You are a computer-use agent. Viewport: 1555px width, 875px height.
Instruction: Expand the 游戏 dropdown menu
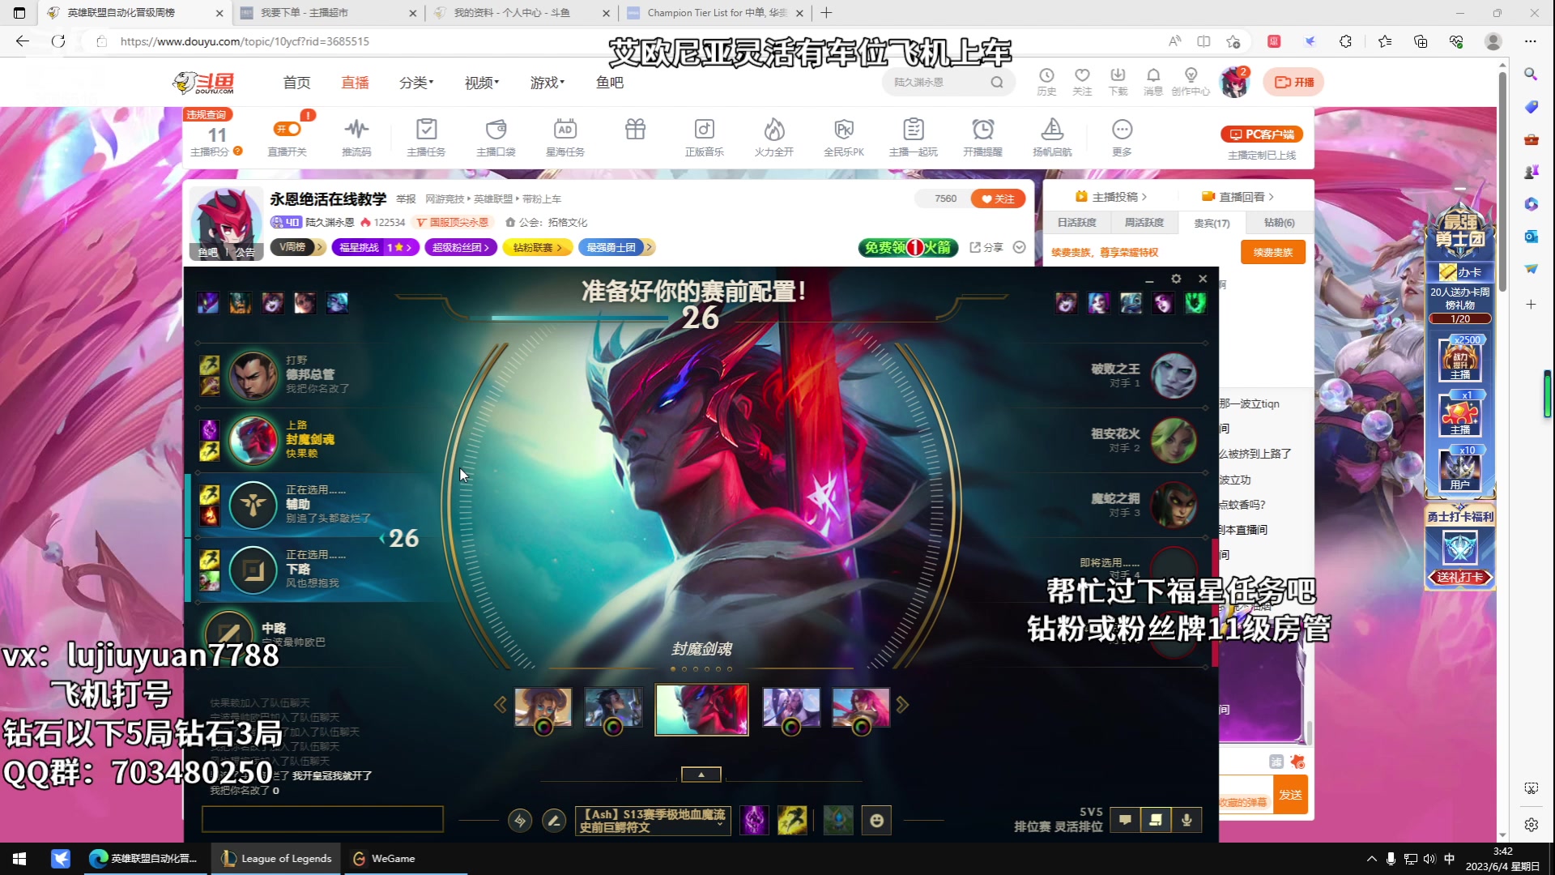point(547,83)
